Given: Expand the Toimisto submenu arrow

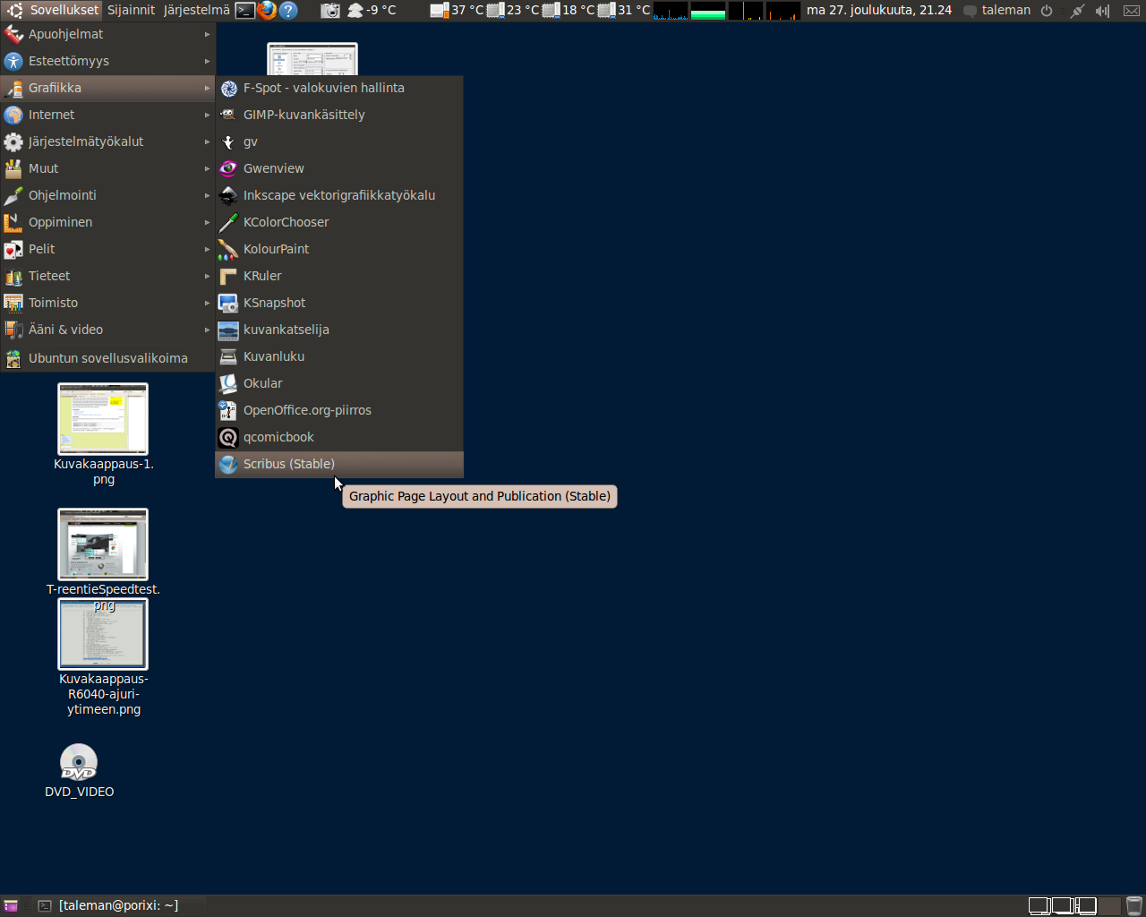Looking at the screenshot, I should click(207, 303).
